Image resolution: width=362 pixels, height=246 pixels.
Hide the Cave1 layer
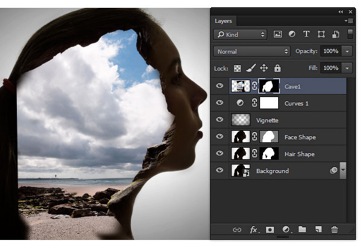pos(220,86)
